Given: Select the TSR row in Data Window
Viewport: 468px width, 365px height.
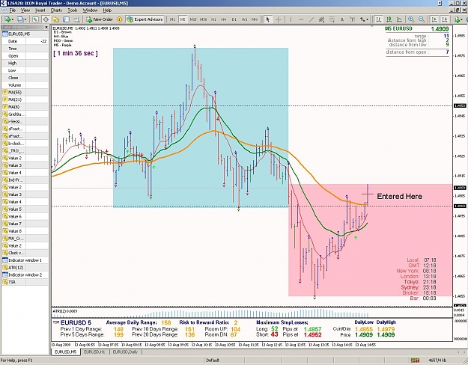Looking at the screenshot, I should (25, 282).
